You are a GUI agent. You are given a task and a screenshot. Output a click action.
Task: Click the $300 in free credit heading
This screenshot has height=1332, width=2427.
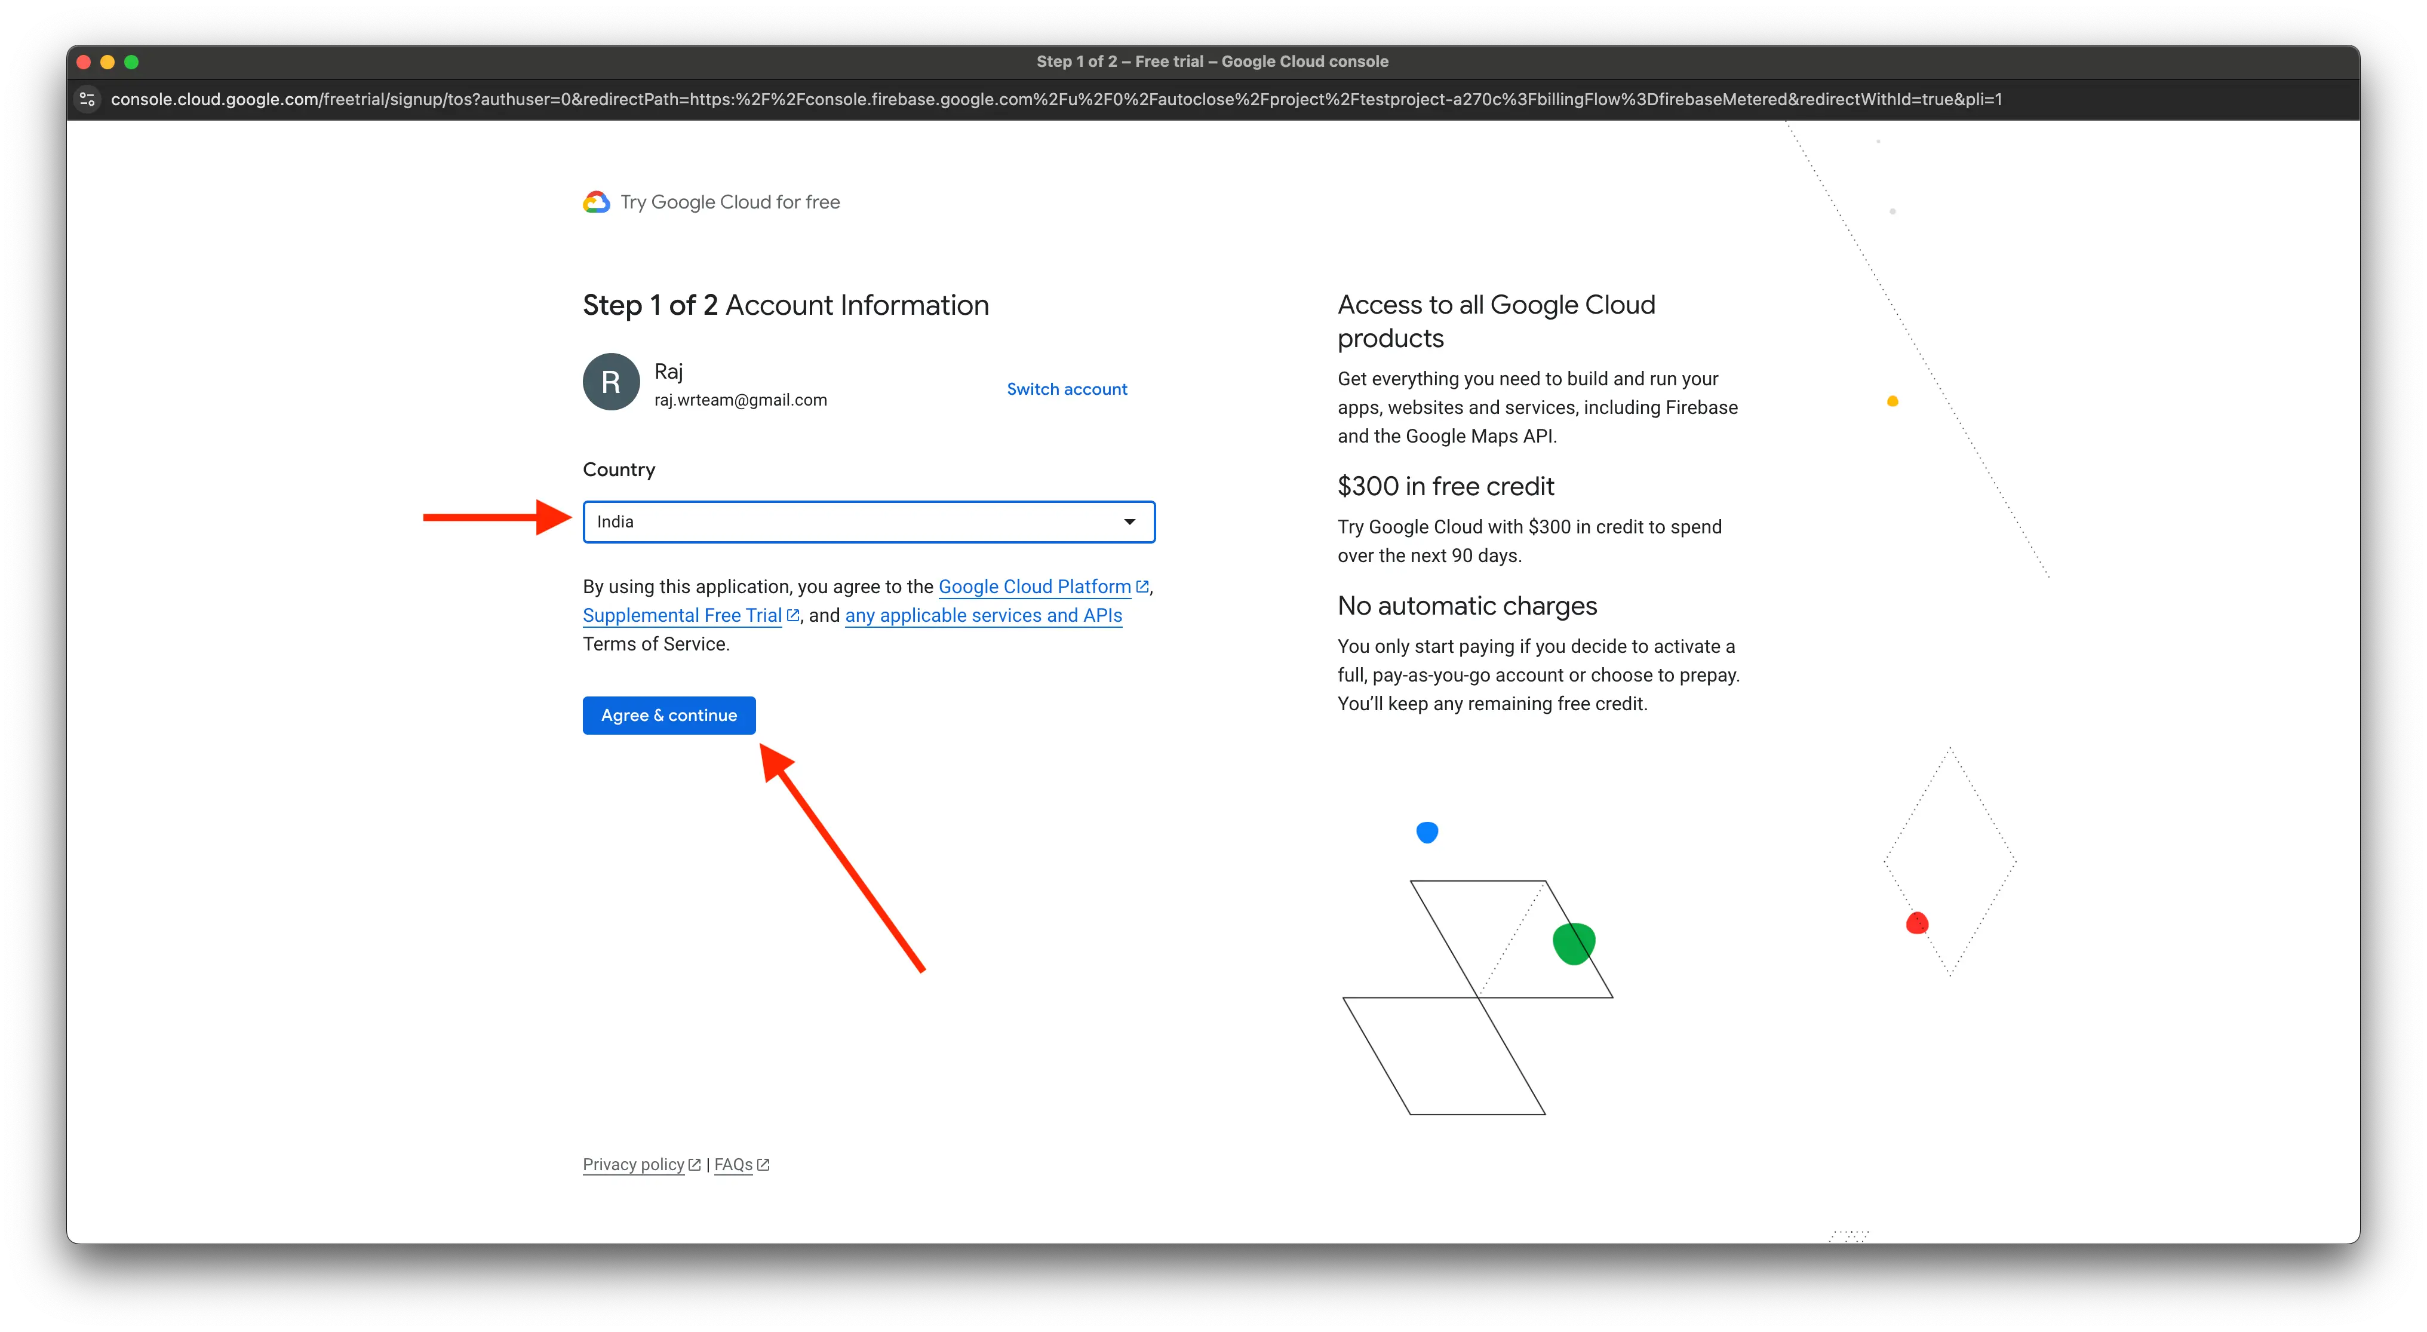point(1445,486)
